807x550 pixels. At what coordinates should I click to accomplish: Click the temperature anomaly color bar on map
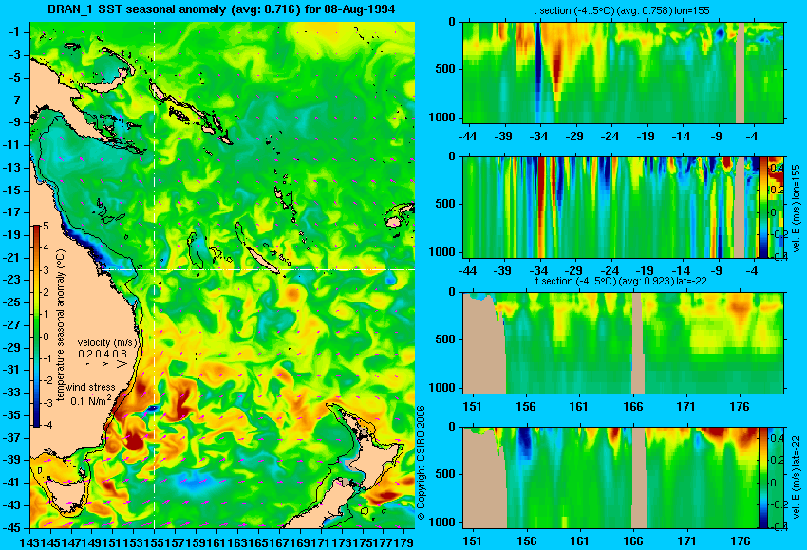click(x=37, y=326)
